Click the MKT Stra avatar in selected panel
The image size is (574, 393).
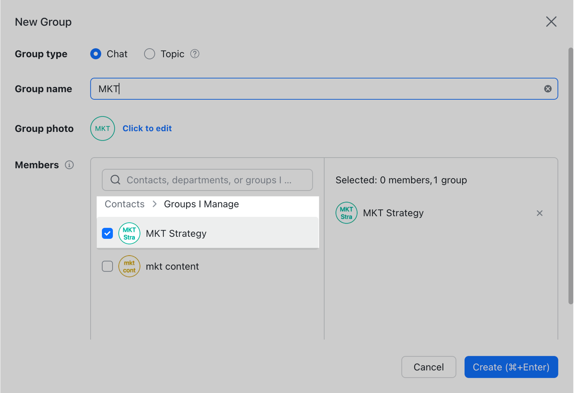346,212
